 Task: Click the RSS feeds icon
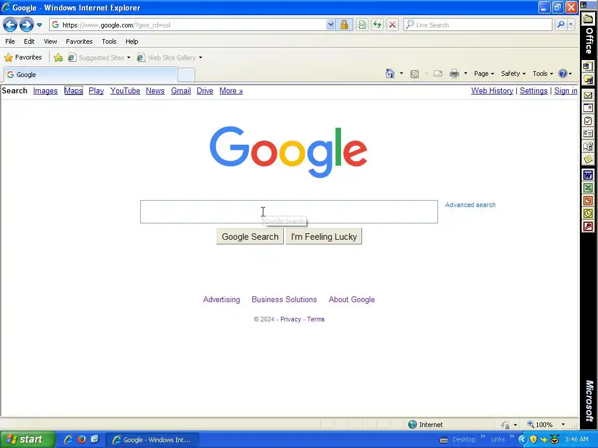pos(415,73)
